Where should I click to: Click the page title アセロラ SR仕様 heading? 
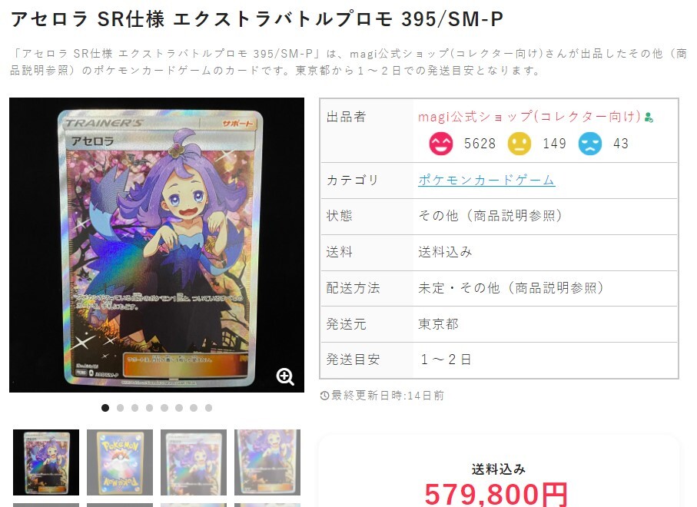tap(257, 19)
